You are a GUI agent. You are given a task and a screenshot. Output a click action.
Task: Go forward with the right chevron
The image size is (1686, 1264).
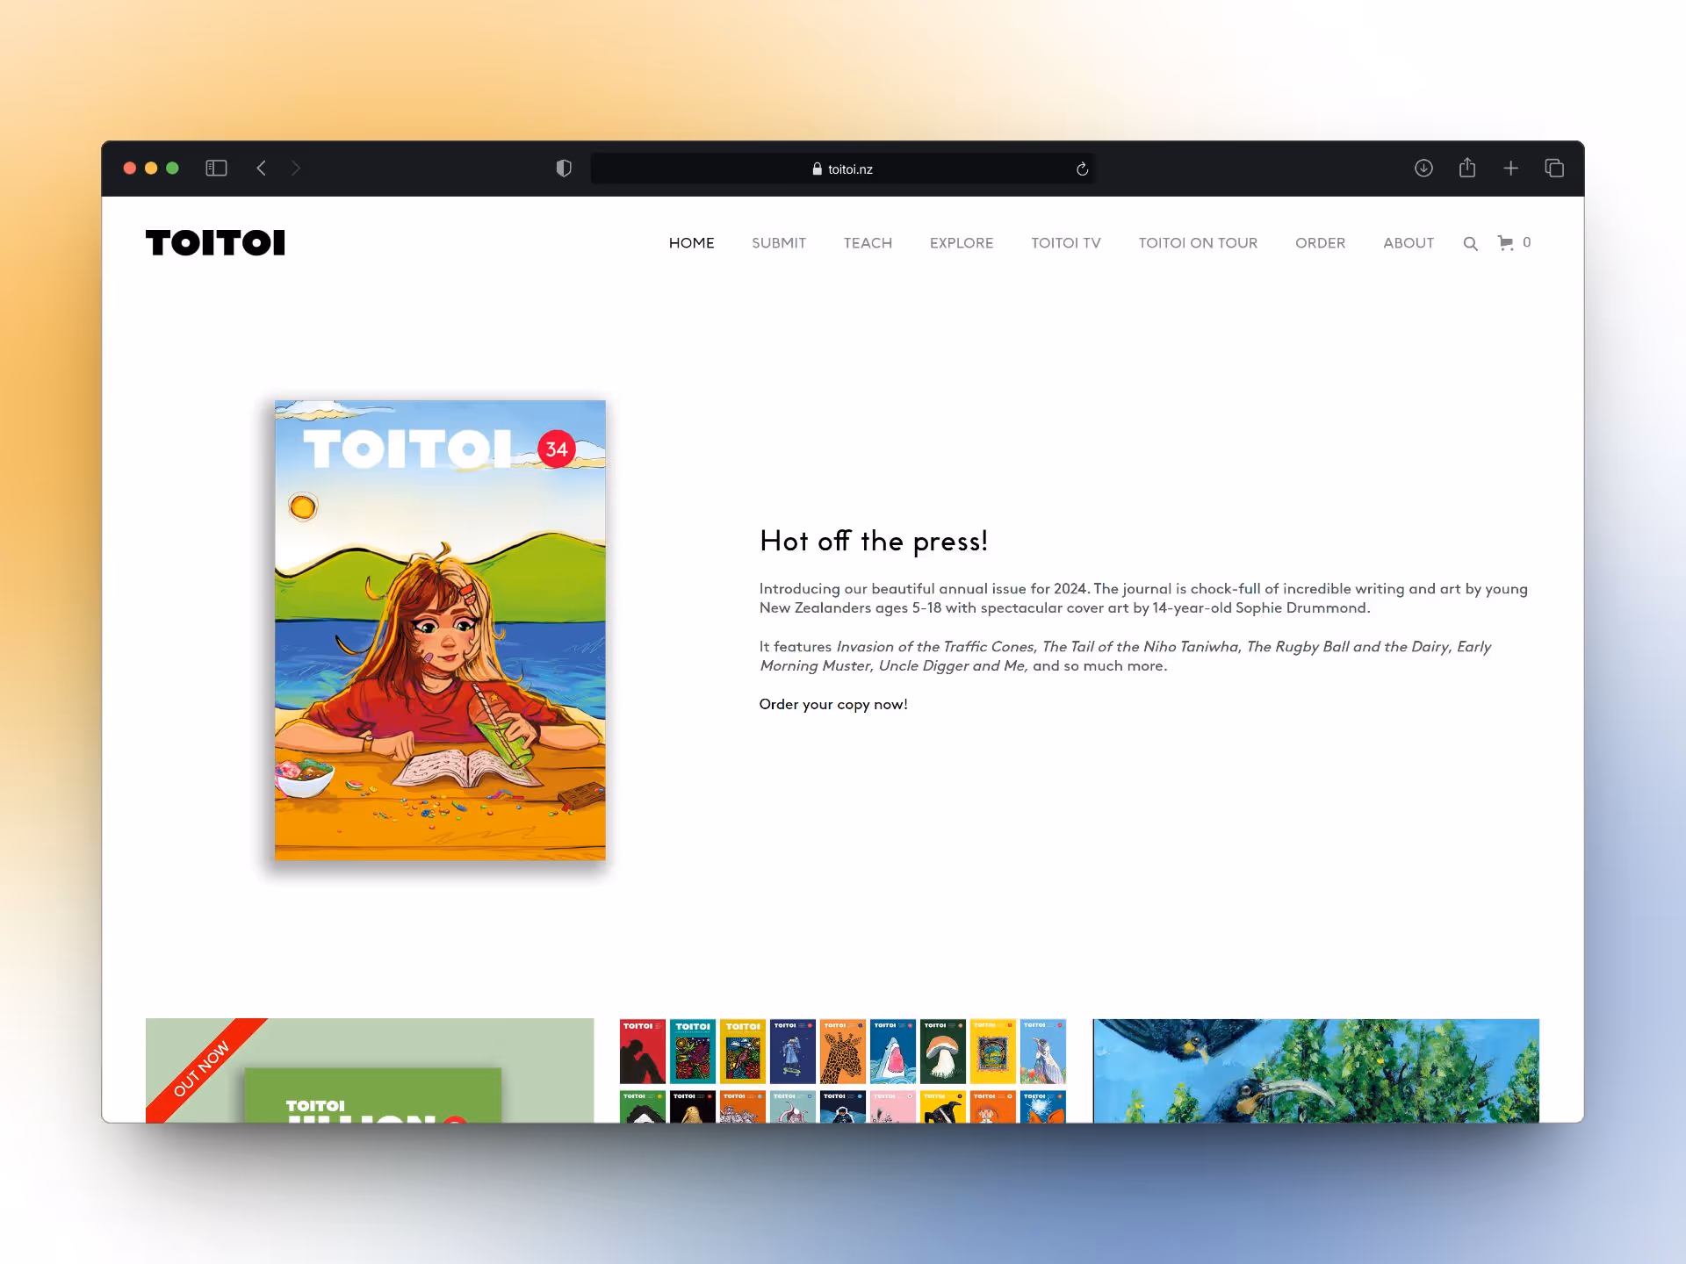tap(296, 168)
